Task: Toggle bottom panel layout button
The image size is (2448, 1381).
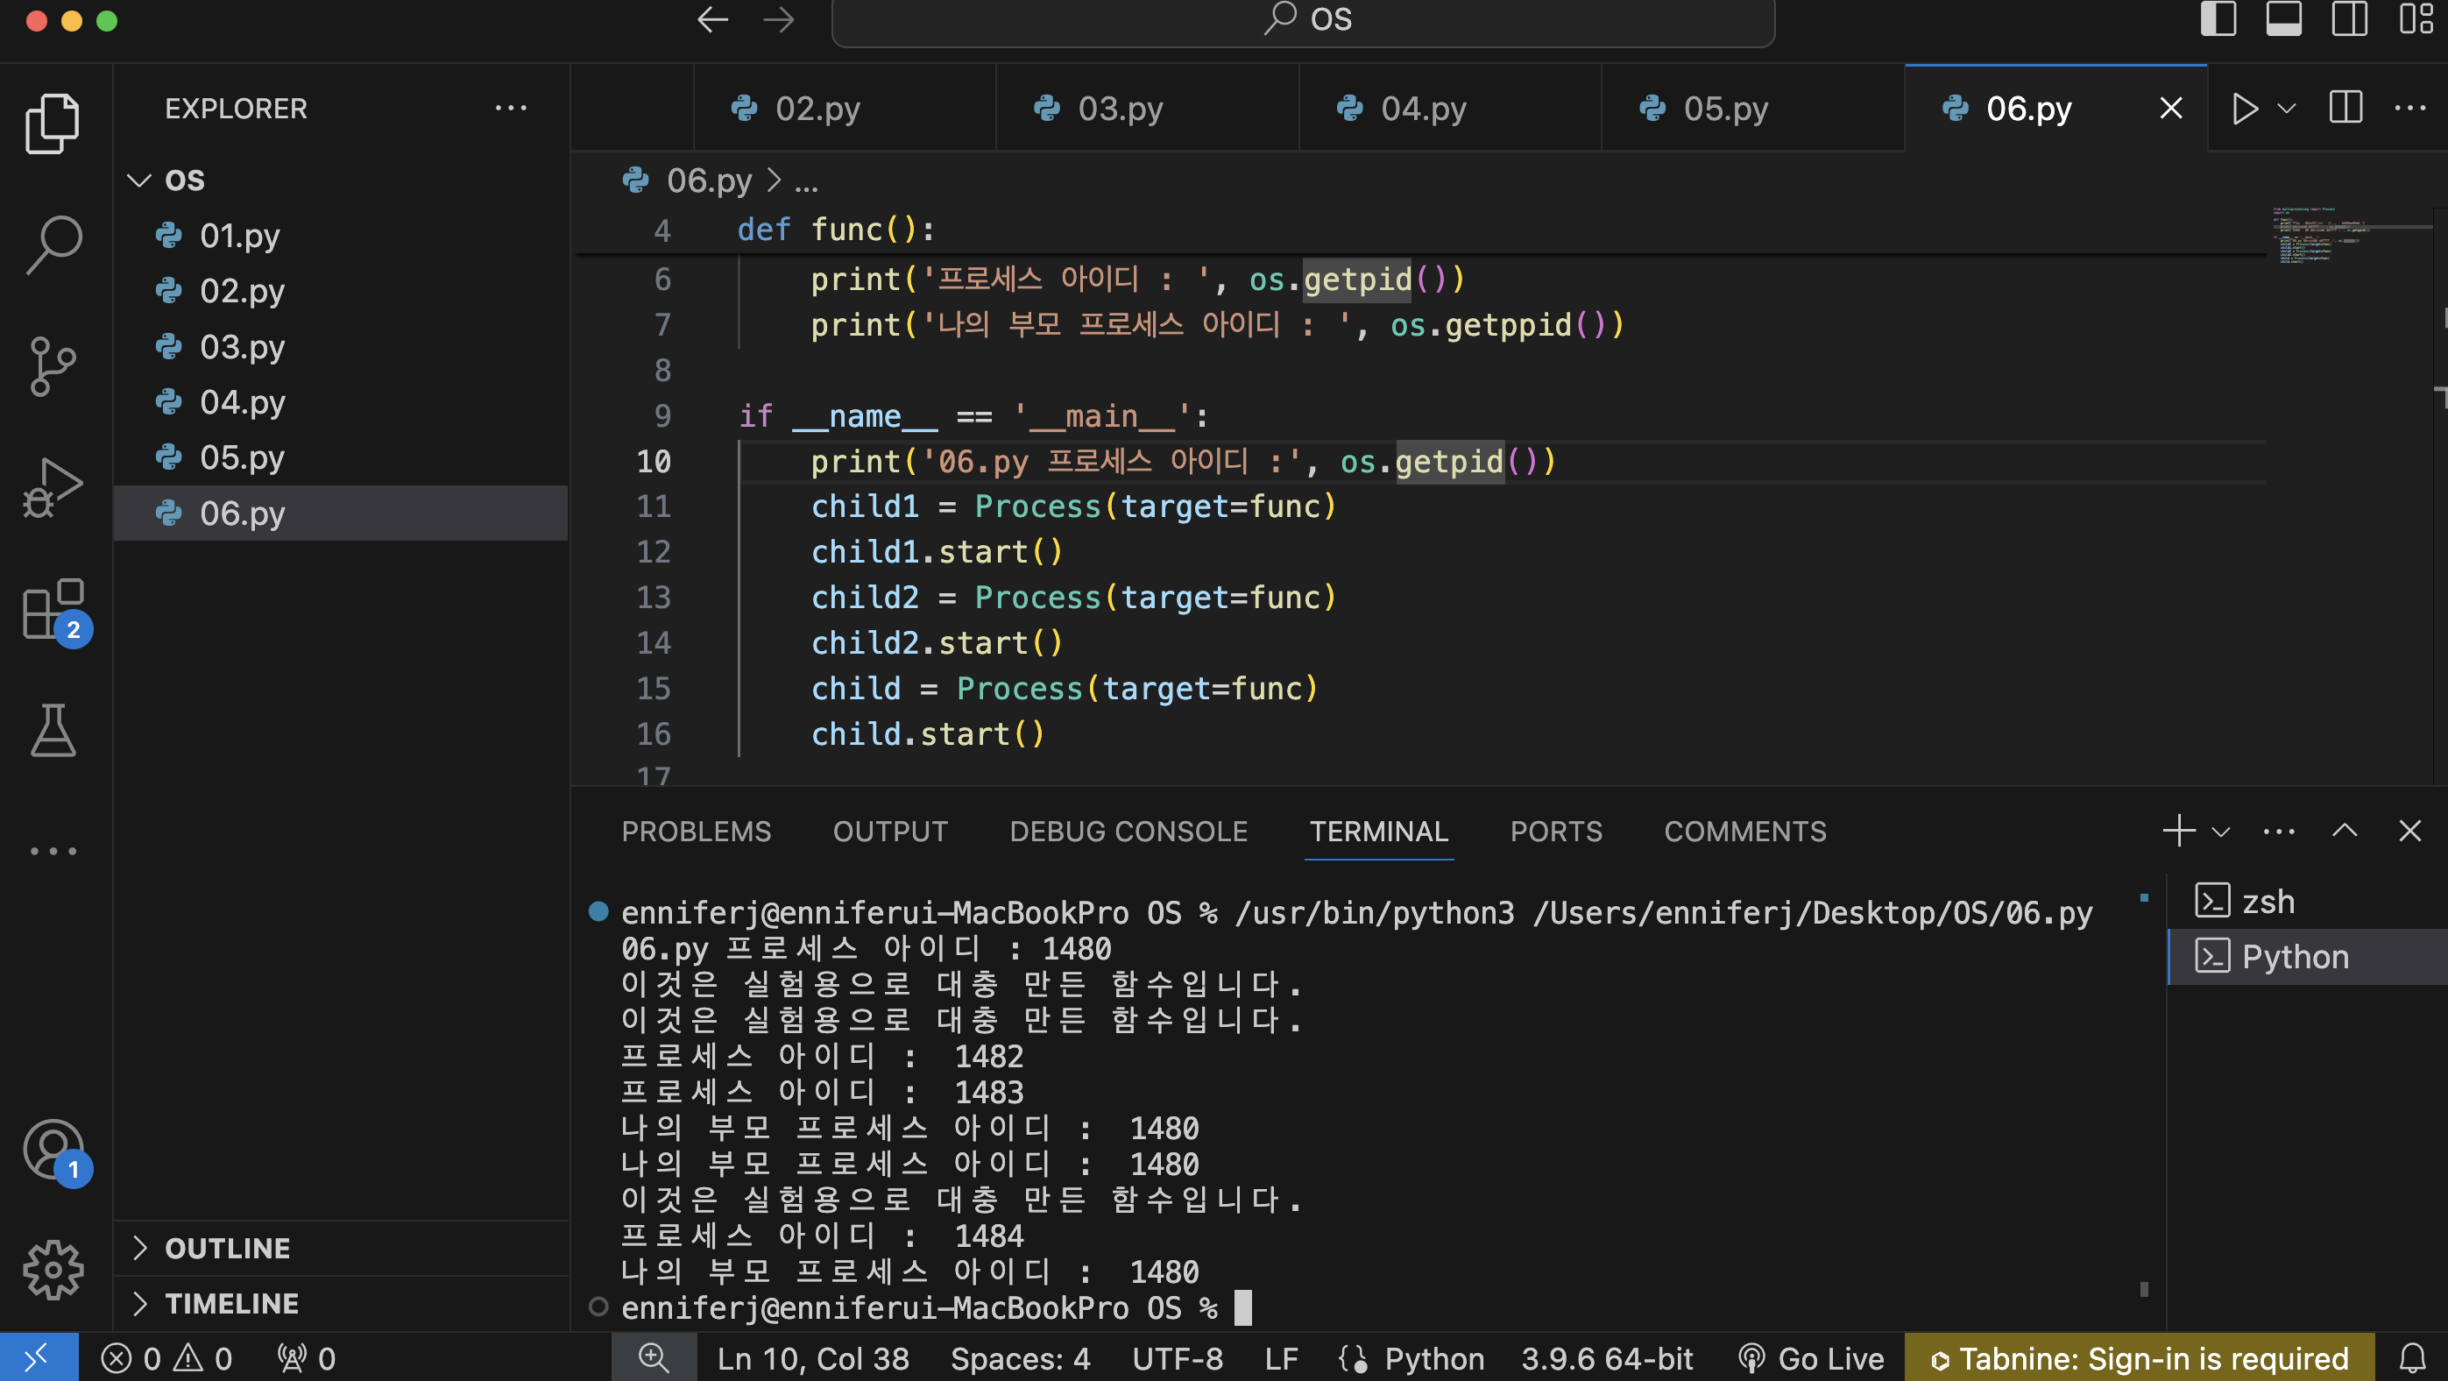Action: click(x=2283, y=19)
